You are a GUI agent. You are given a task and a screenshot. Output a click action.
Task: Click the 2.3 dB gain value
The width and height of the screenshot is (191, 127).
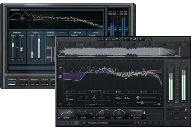point(127,98)
